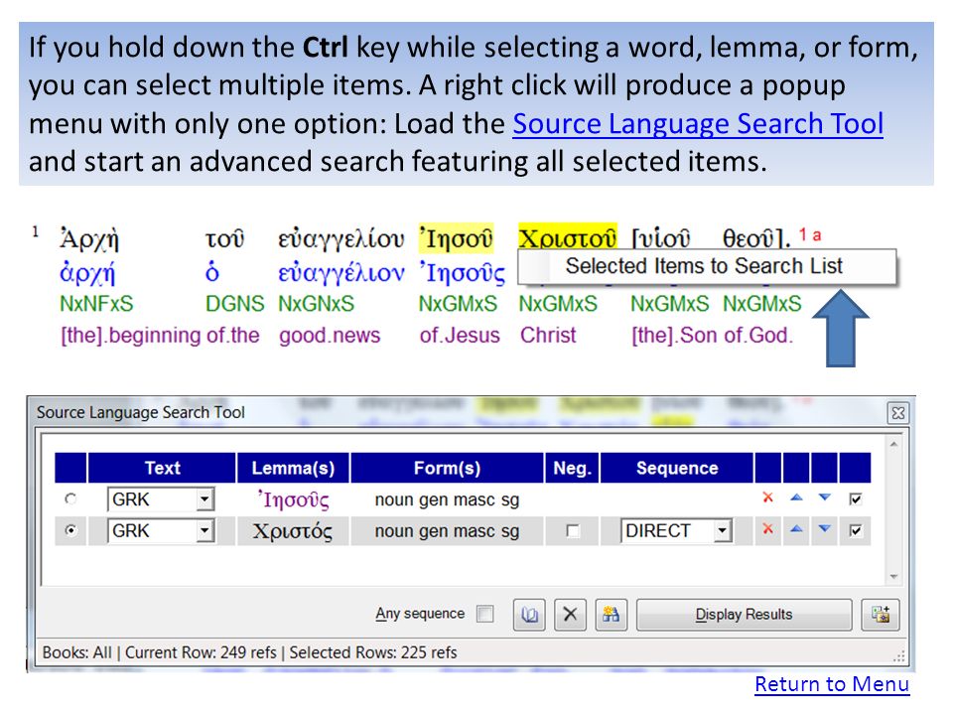Click the Lemma(s) column header
This screenshot has height=715, width=953.
coord(293,468)
